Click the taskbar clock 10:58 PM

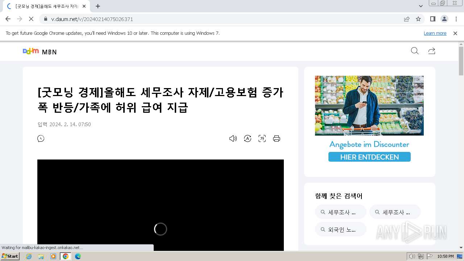tap(446, 256)
